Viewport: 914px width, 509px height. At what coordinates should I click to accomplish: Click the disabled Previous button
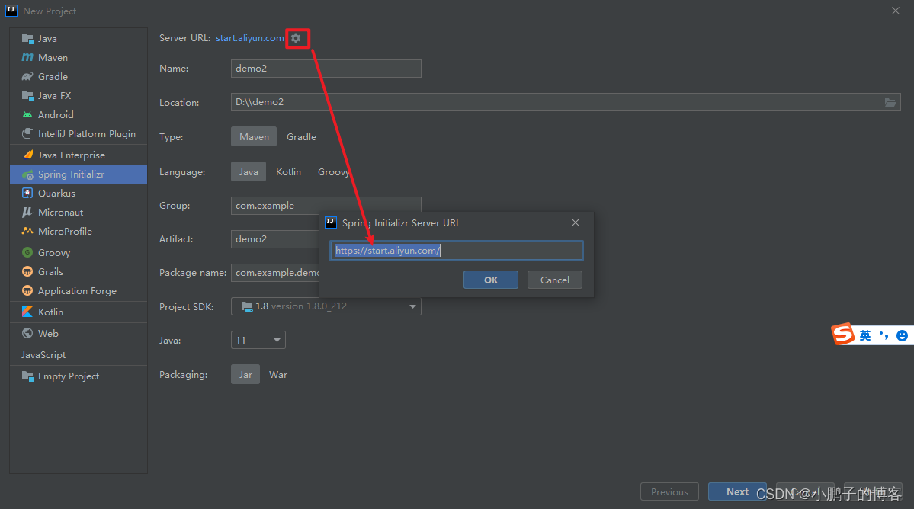click(669, 492)
